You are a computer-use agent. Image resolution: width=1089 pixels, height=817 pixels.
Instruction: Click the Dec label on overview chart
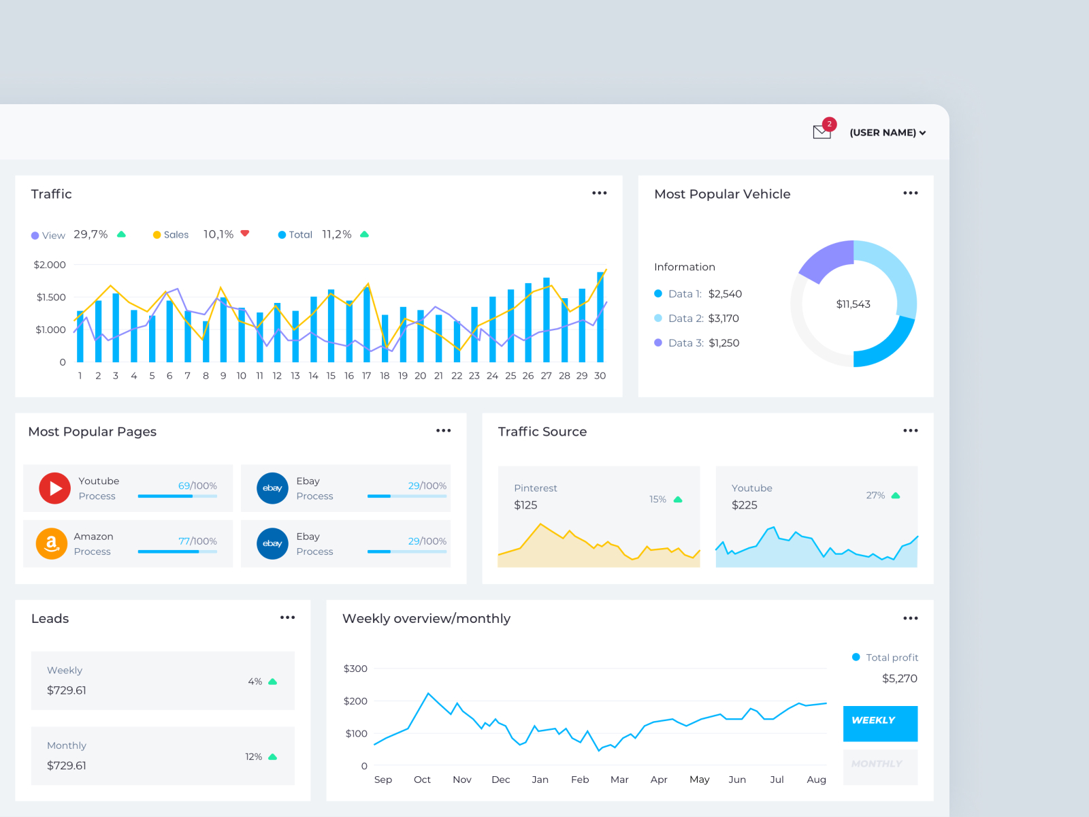tap(501, 780)
